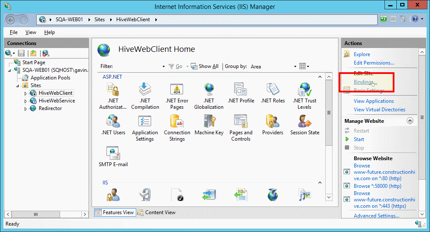The image size is (430, 232).
Task: Collapse the ASP.NET section group
Action: coord(320,77)
